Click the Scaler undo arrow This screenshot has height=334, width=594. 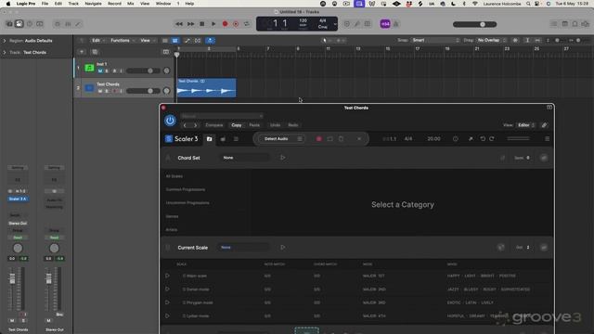(x=483, y=139)
